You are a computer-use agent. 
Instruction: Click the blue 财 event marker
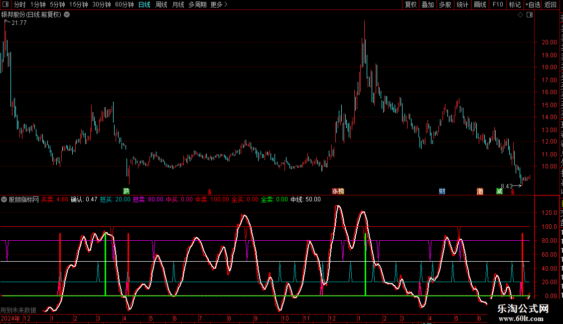[442, 191]
